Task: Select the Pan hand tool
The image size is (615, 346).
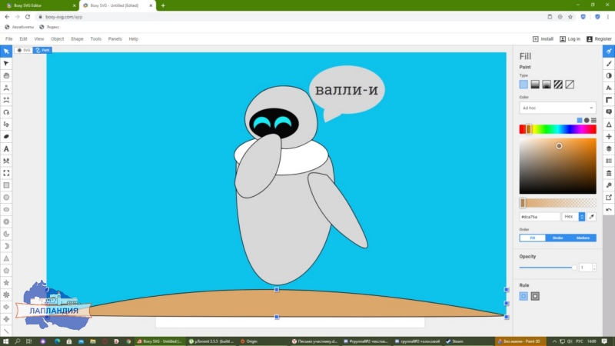Action: coord(6,75)
